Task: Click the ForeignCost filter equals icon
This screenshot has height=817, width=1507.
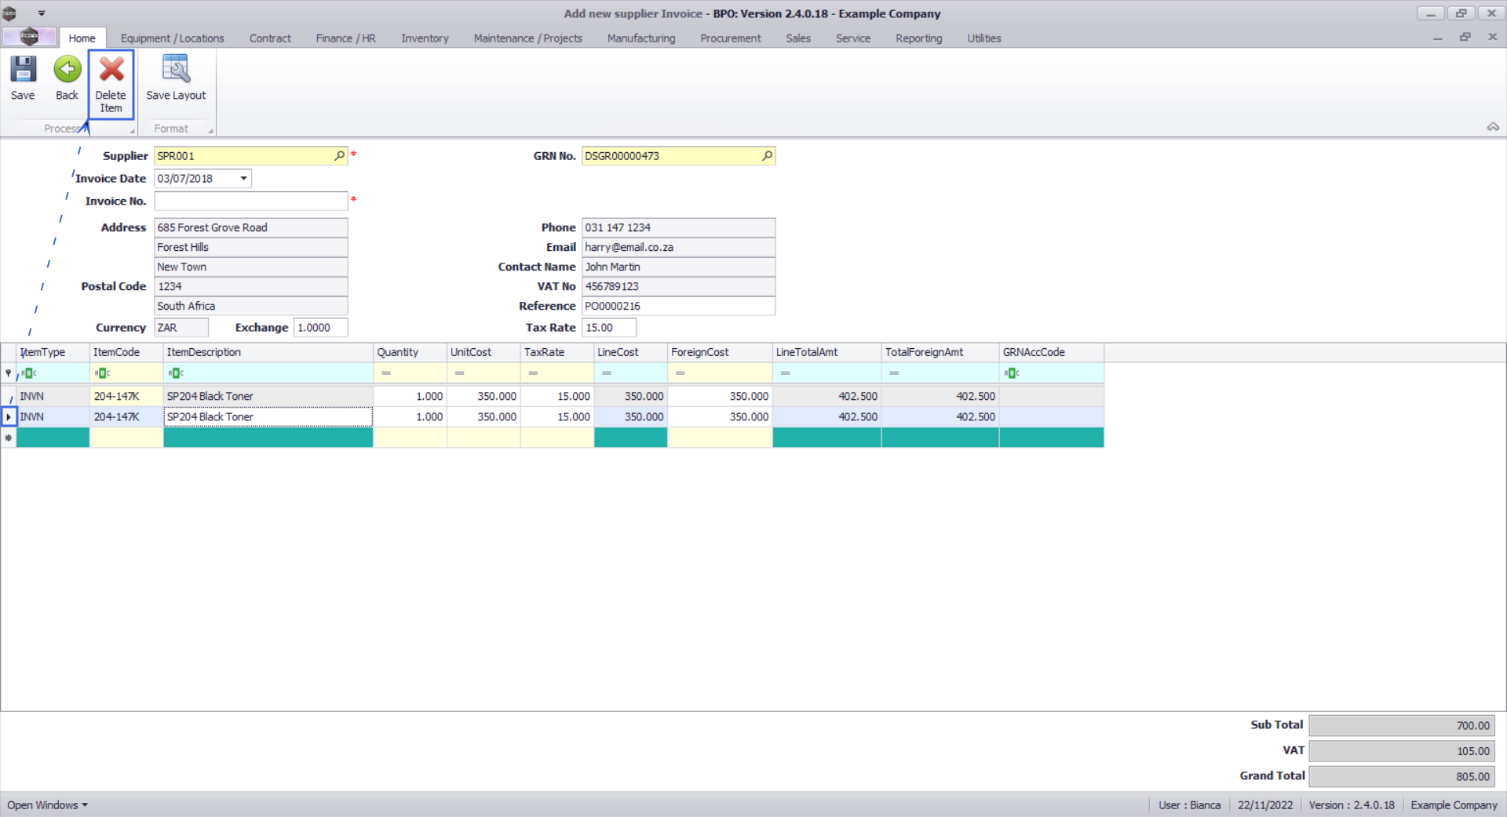Action: point(681,373)
